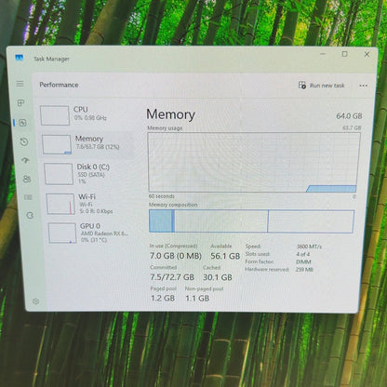Open the Users page icon
Image resolution: width=387 pixels, height=387 pixels.
(x=27, y=179)
